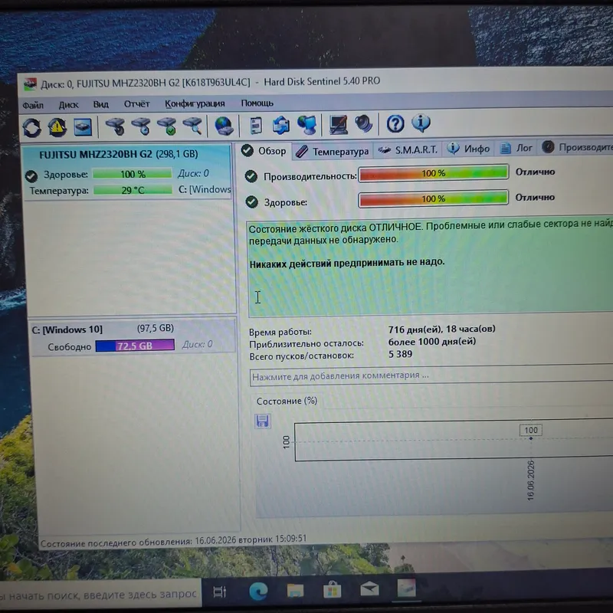
Task: Click the Производительность 100 % gradient bar
Action: pyautogui.click(x=433, y=173)
